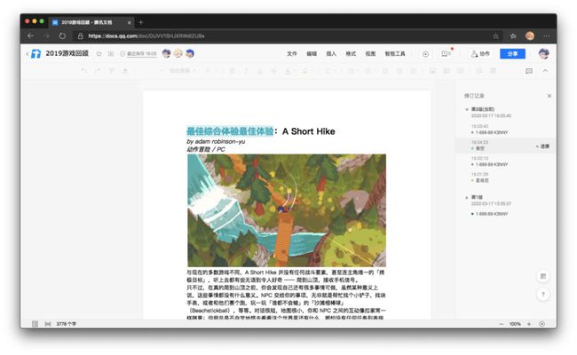Click the help question mark button
Image resolution: width=577 pixels, height=355 pixels.
click(543, 295)
